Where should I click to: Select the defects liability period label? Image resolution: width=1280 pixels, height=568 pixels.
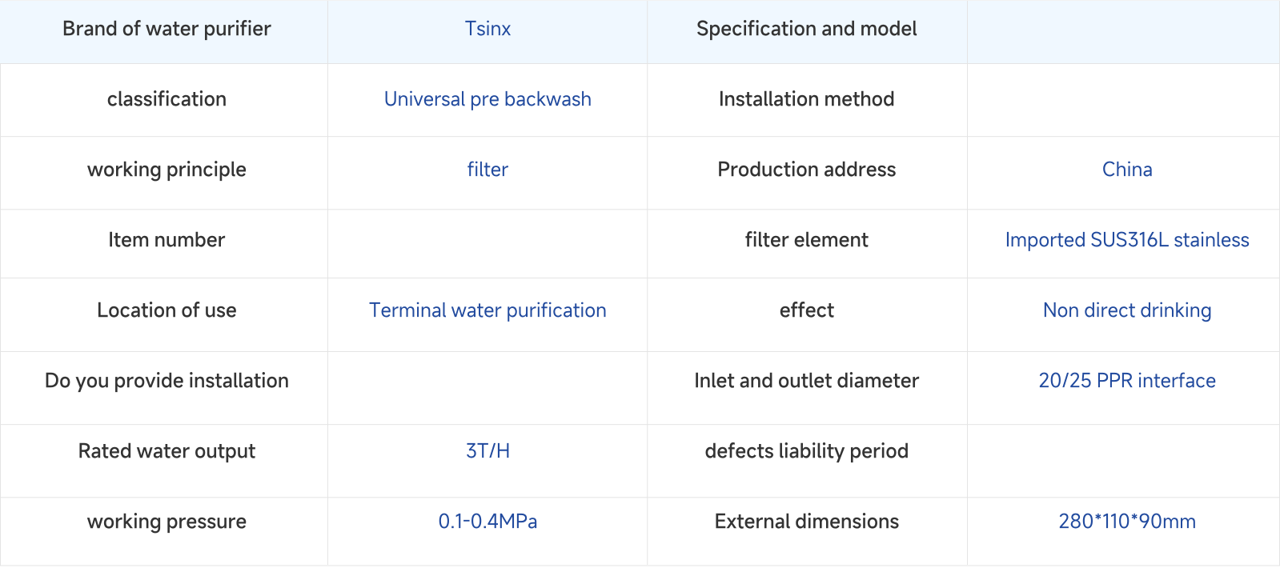[807, 451]
